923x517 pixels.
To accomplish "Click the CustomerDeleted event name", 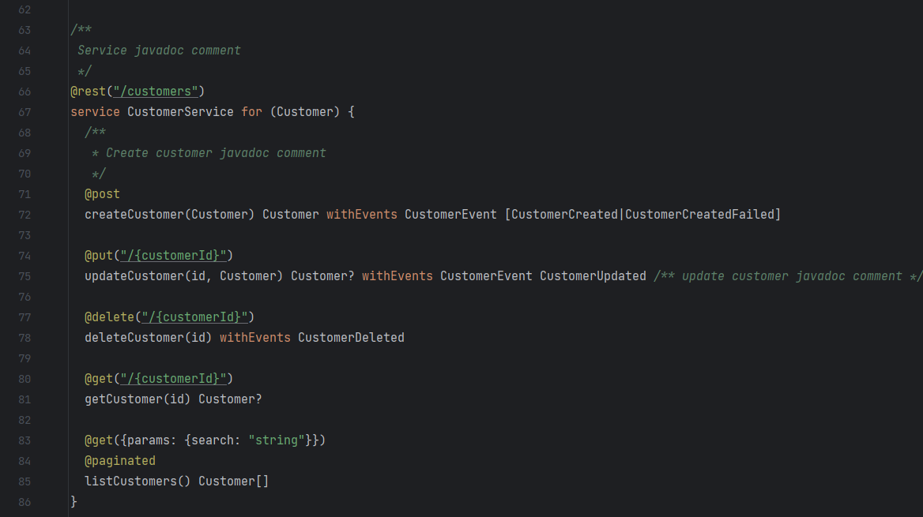I will [351, 338].
